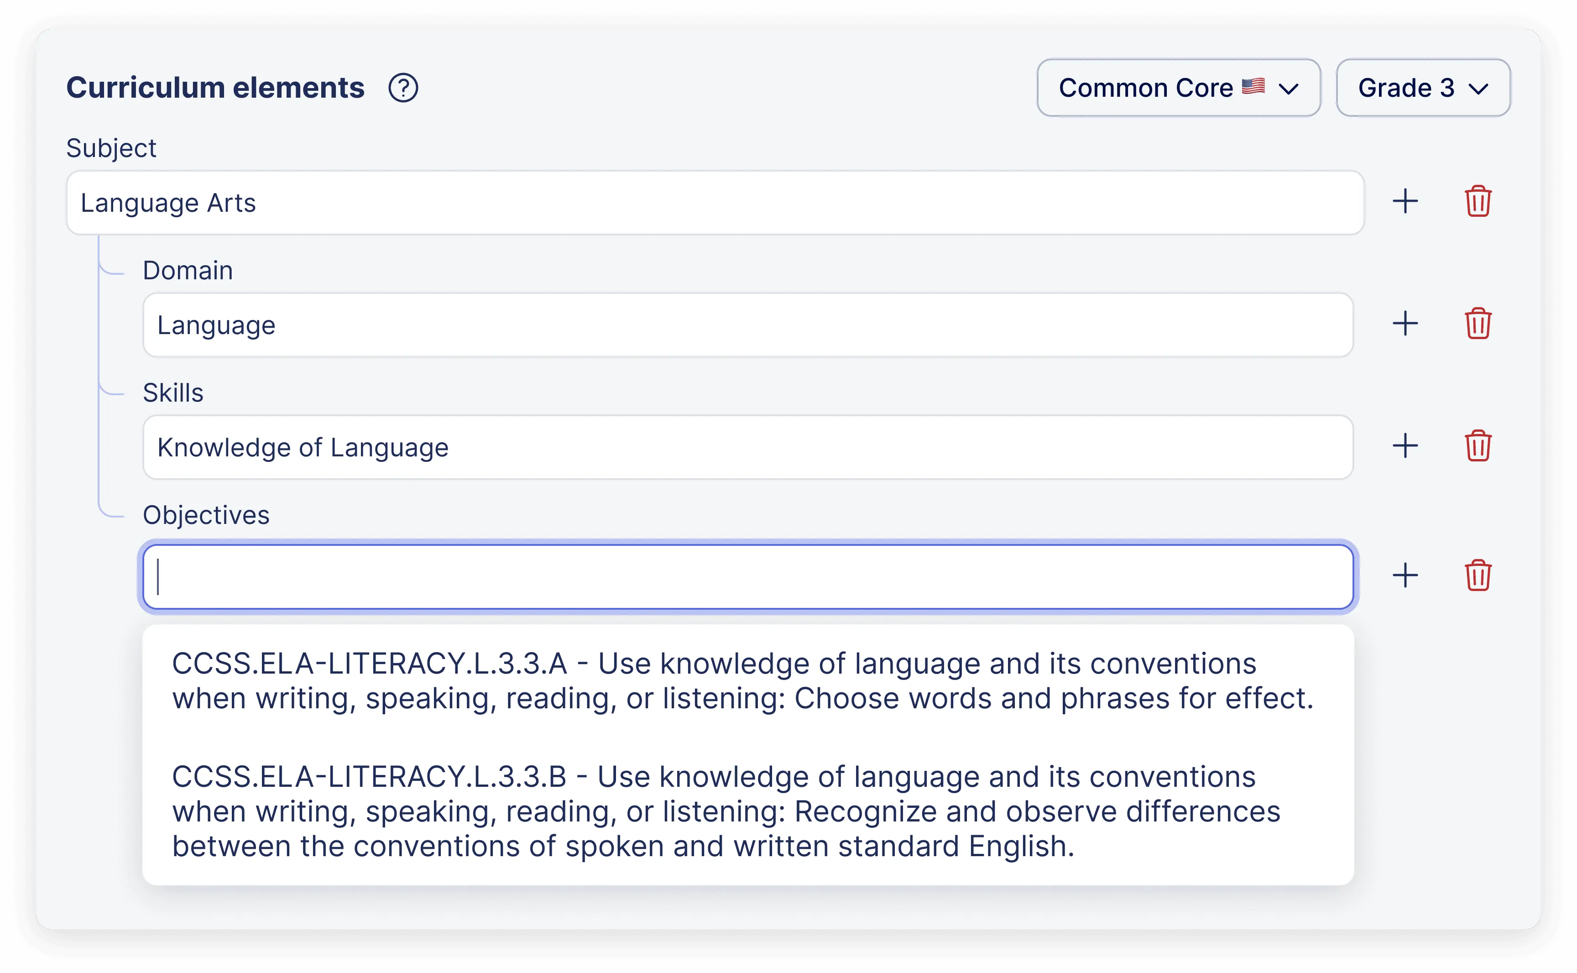Click the plus beside the Objectives field
1577x973 pixels.
1405,575
